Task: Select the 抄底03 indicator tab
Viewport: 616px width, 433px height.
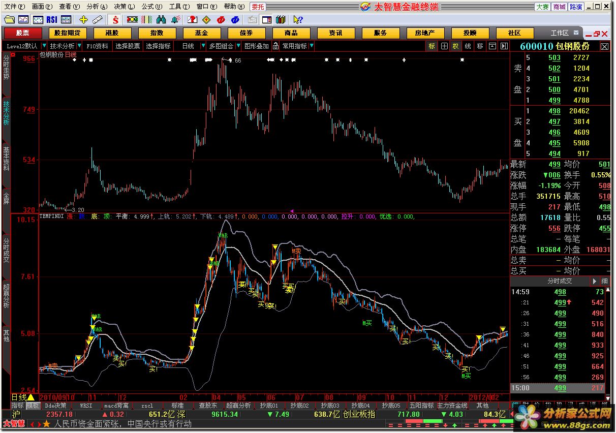Action: coord(330,406)
